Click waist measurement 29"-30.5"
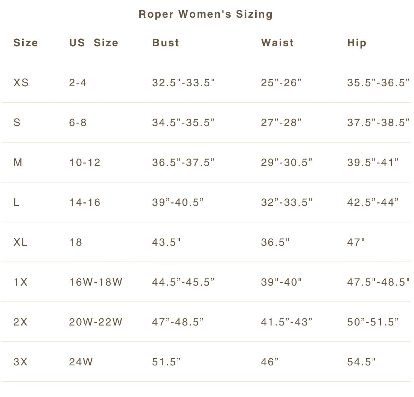Screen dimensions: 414x397 click(x=287, y=163)
